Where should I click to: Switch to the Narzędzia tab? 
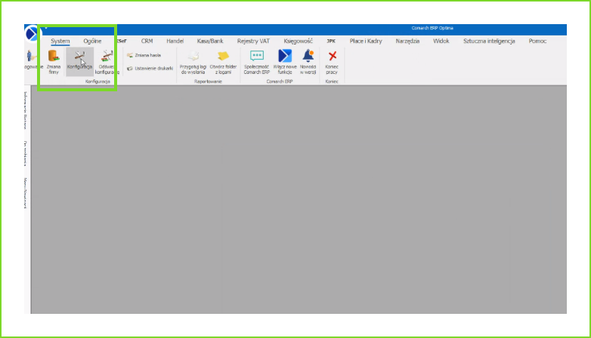407,41
